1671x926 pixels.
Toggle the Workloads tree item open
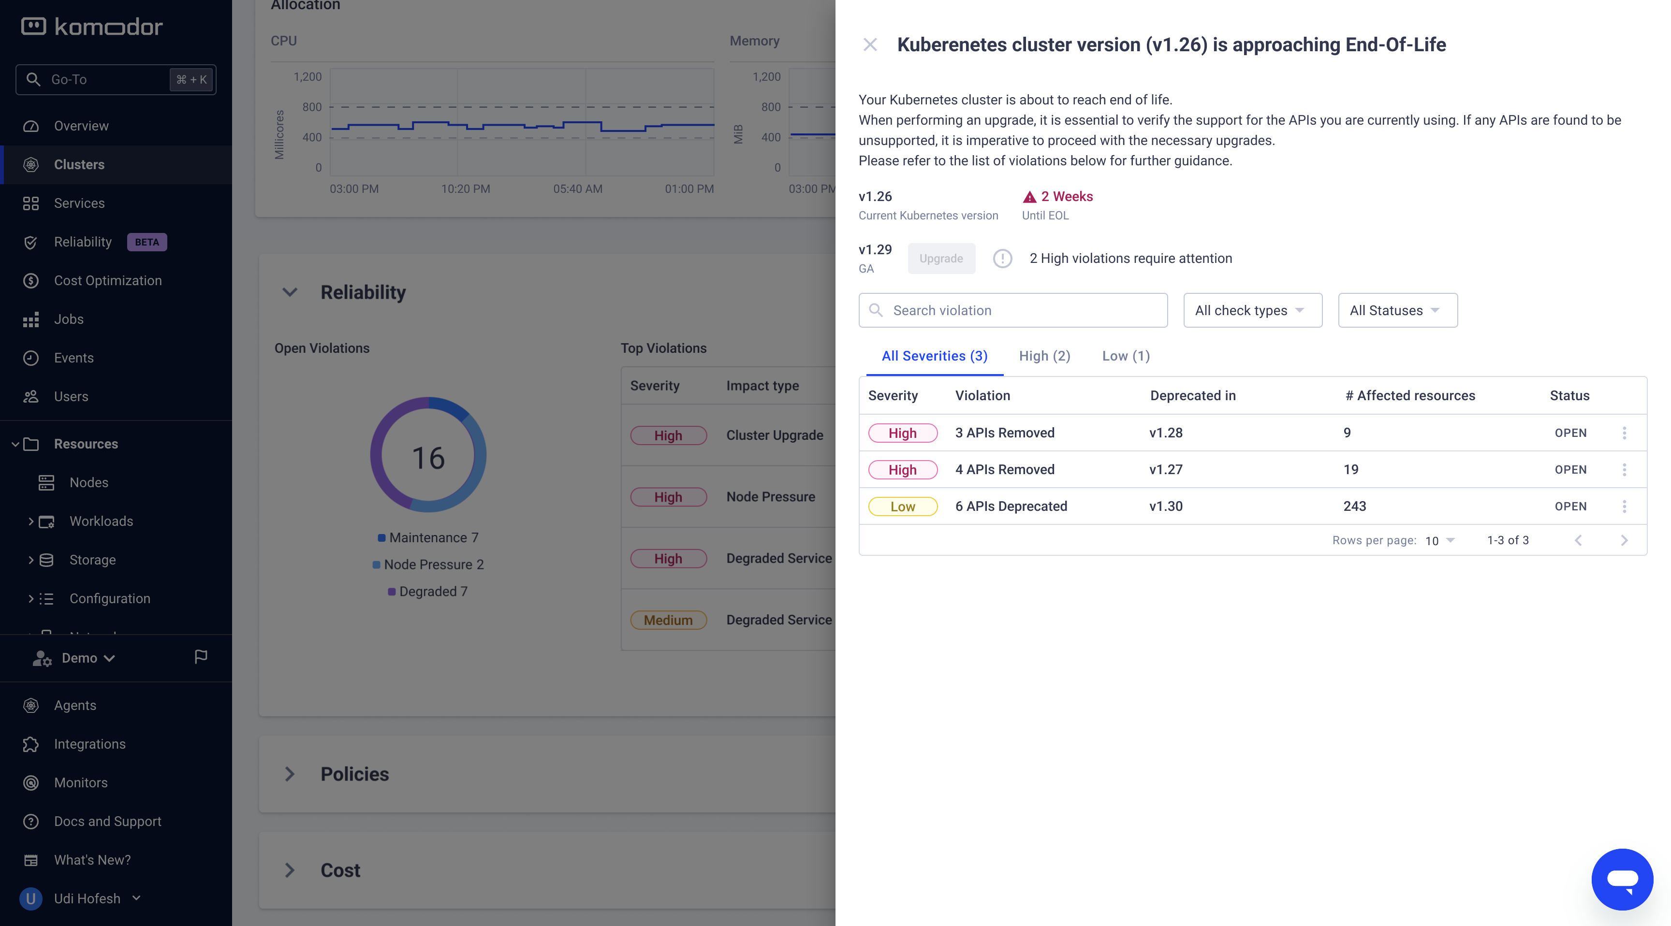tap(31, 521)
